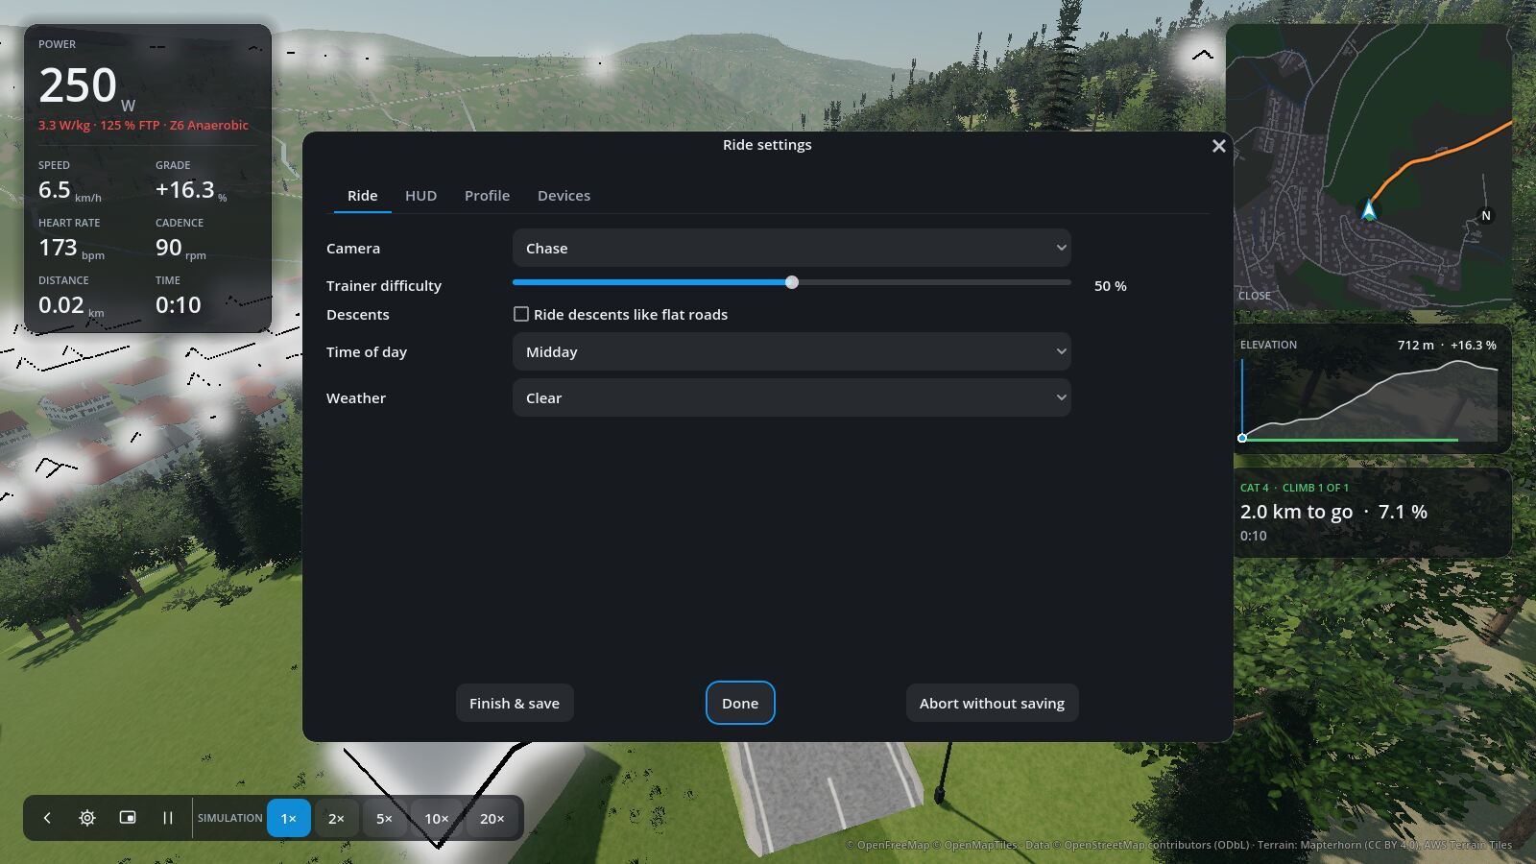Pause the ride simulation
Image resolution: width=1536 pixels, height=864 pixels.
tap(168, 818)
